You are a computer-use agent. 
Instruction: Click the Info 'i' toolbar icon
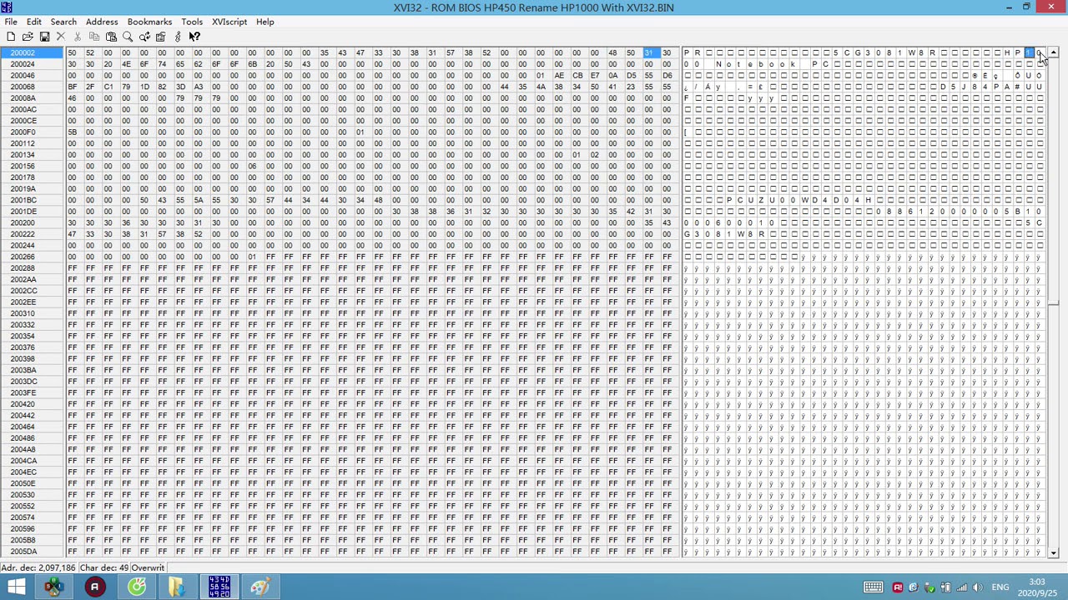[x=178, y=37]
